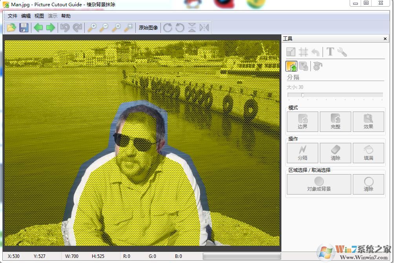Open the 帮助 menu
Image resolution: width=394 pixels, height=263 pixels.
pyautogui.click(x=66, y=16)
